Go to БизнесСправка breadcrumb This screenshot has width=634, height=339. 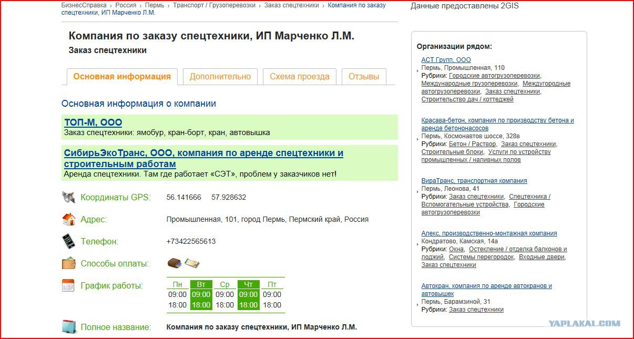(84, 5)
